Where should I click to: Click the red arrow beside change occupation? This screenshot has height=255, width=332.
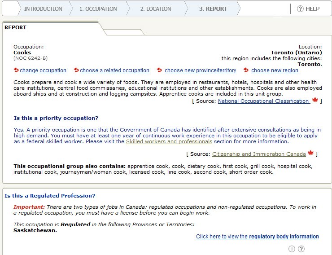coord(16,70)
